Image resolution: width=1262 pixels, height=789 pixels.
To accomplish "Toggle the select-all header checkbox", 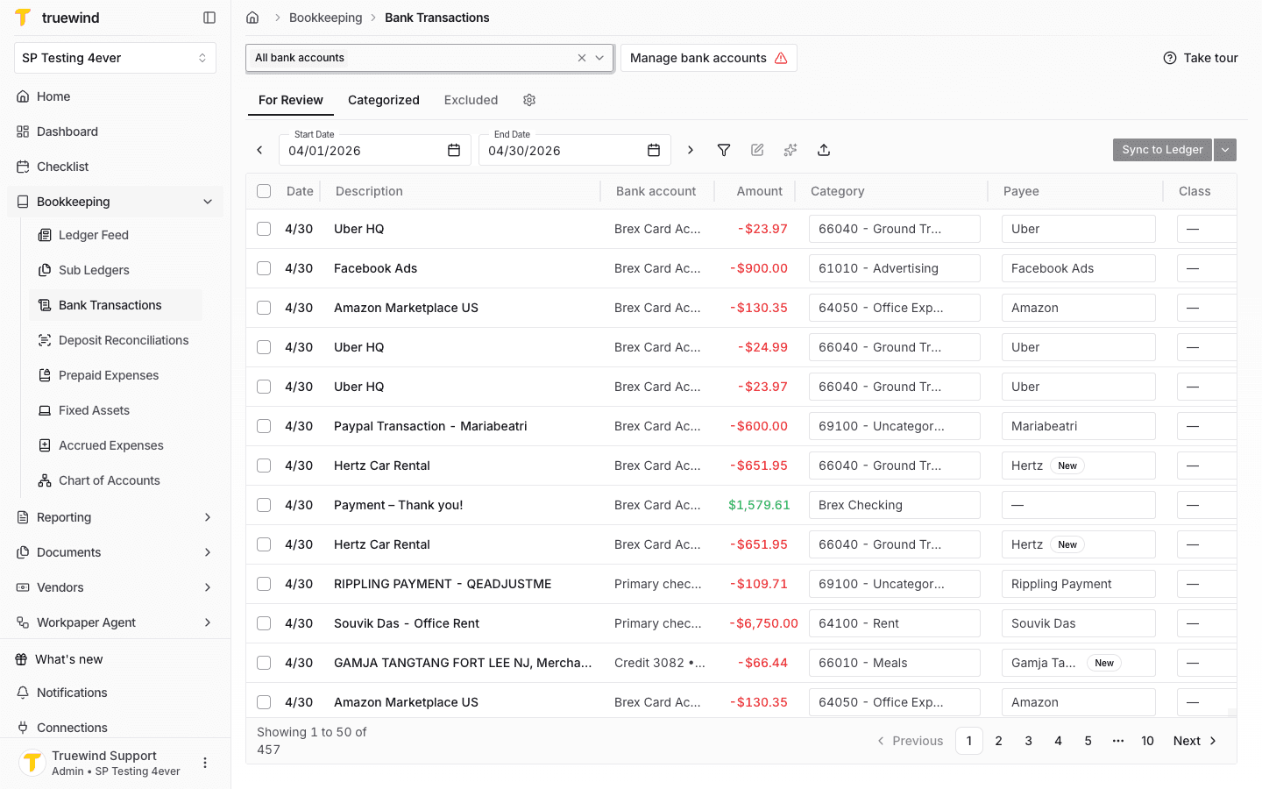I will click(x=264, y=191).
